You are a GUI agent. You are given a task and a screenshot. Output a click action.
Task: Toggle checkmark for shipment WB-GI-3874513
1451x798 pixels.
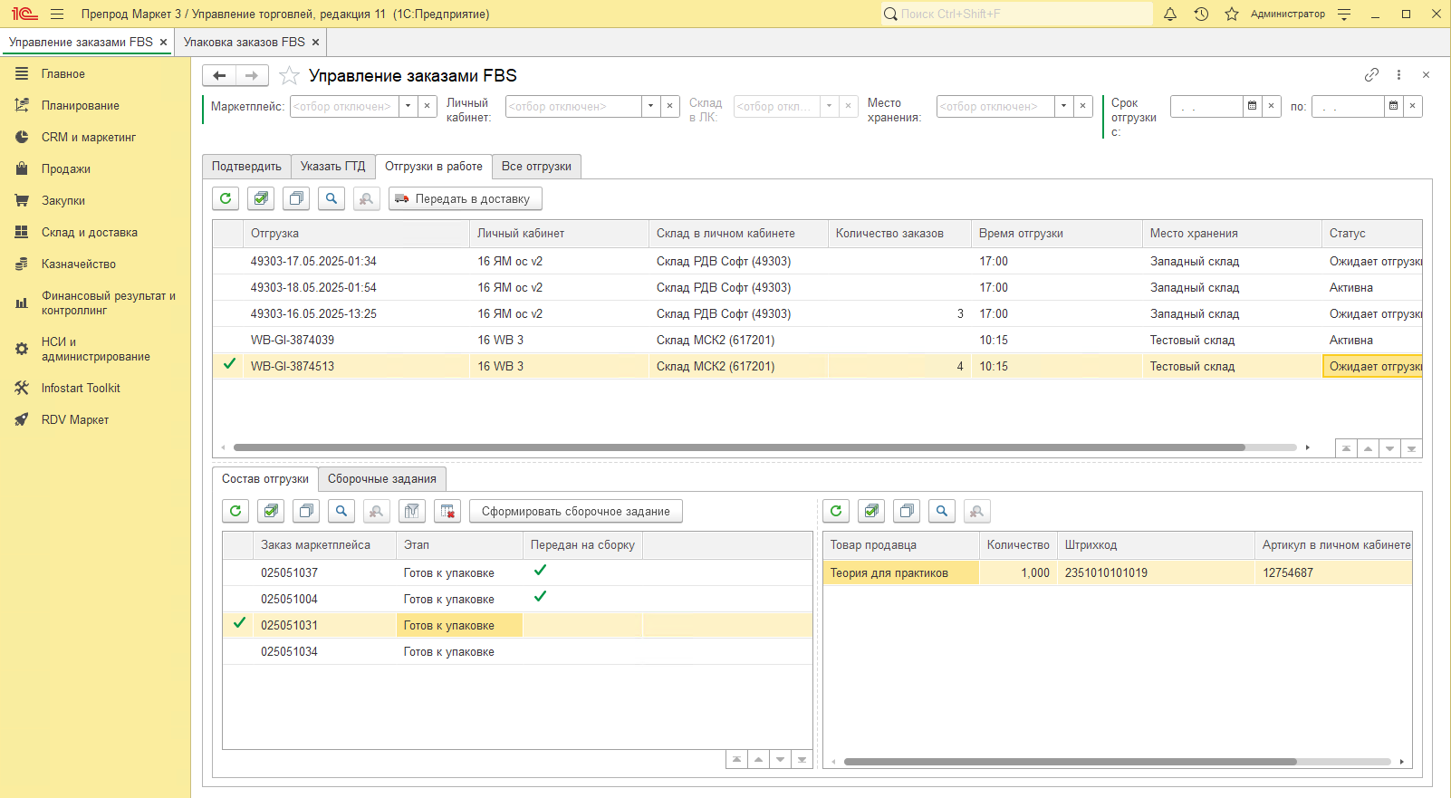coord(229,366)
